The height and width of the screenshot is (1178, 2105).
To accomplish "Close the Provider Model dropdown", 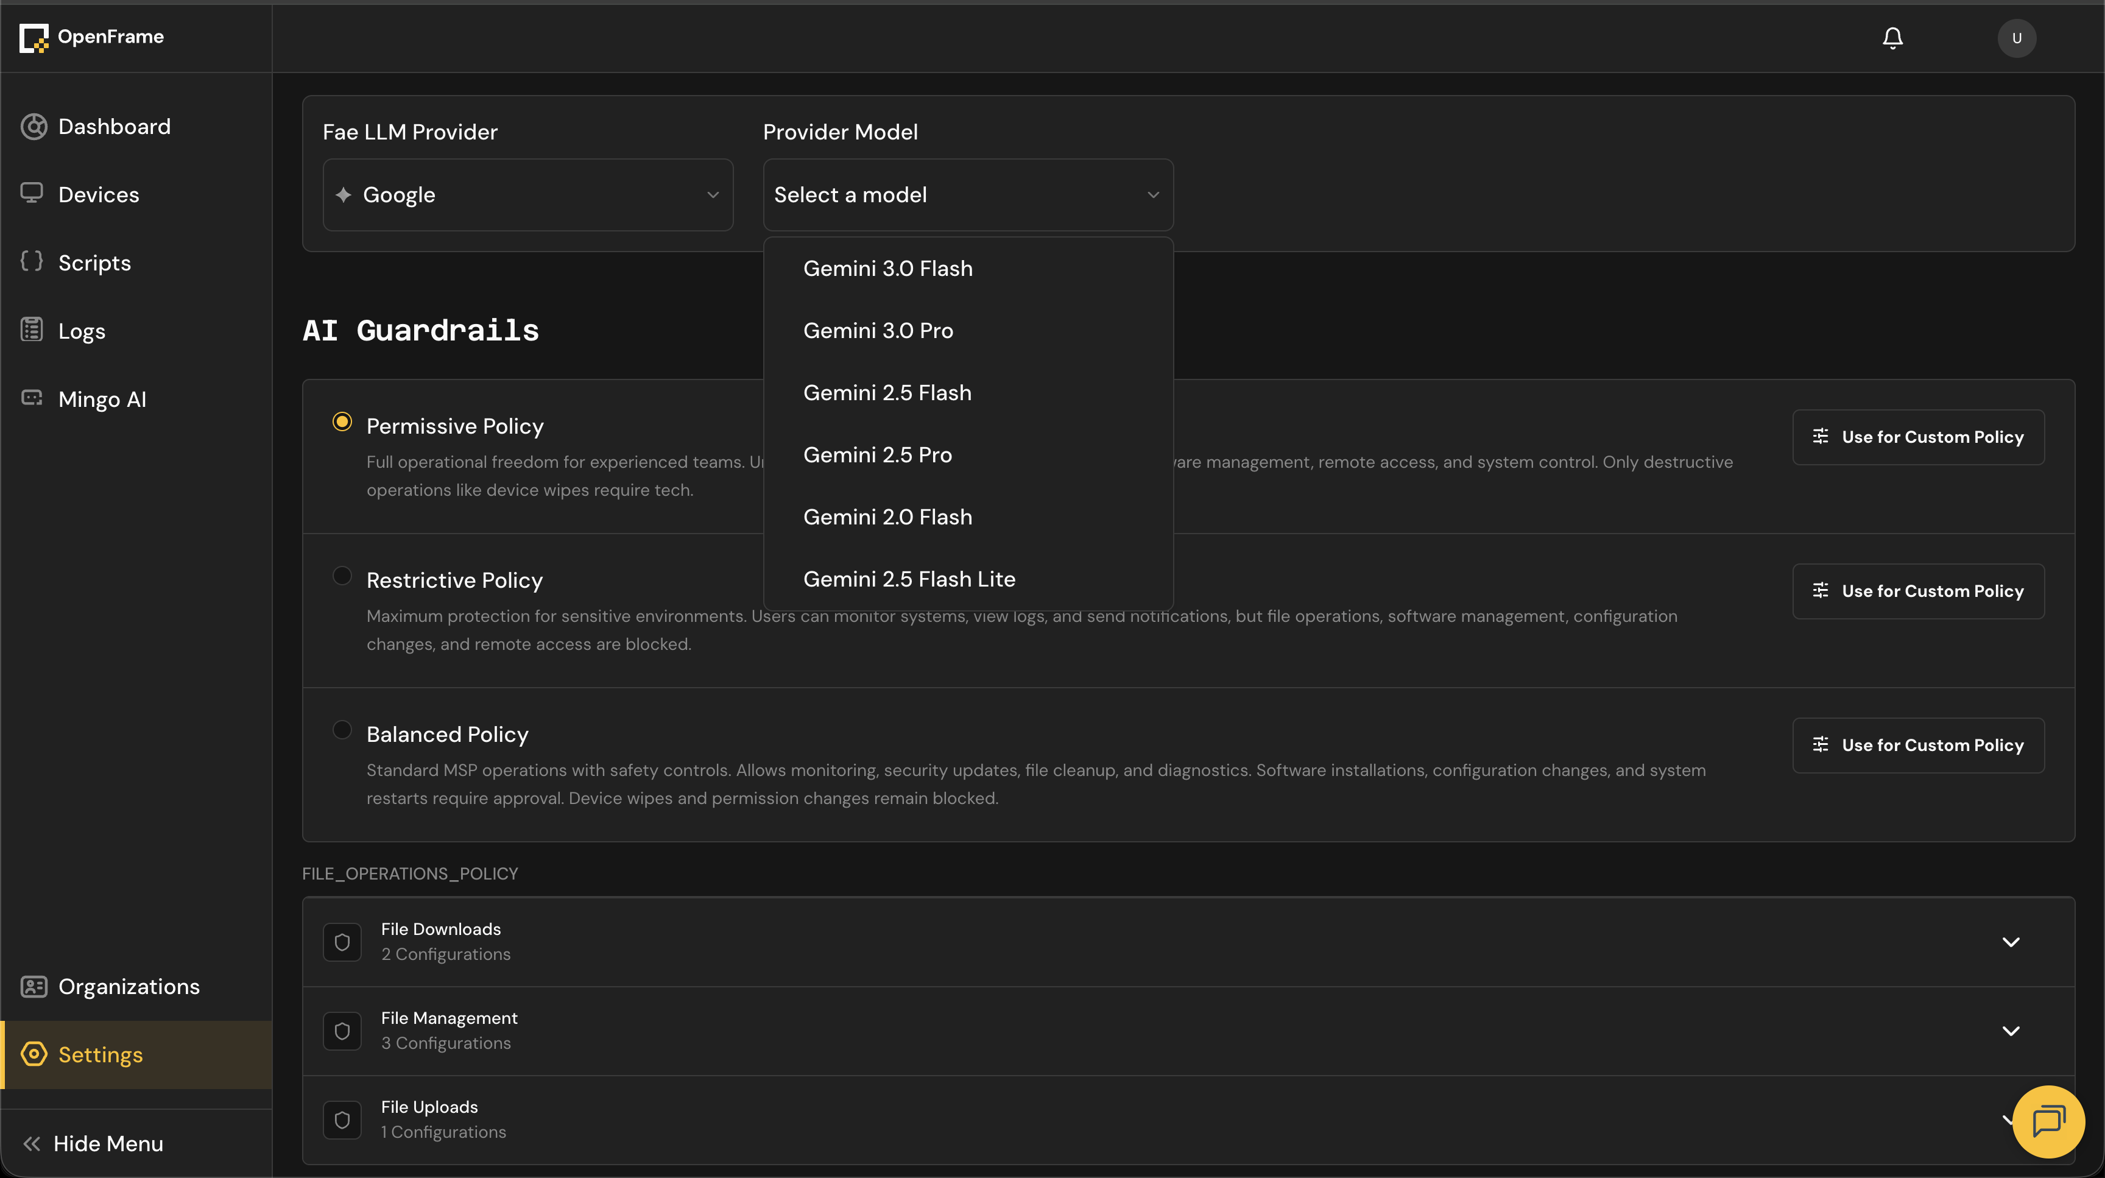I will [968, 194].
